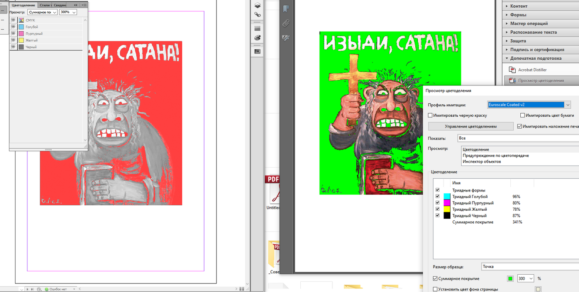The width and height of the screenshot is (579, 292).
Task: Click the next page arrow in InDesign status bar
Action: (x=27, y=289)
